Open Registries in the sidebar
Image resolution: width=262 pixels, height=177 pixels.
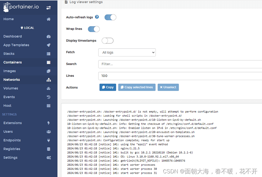[x=12, y=149]
